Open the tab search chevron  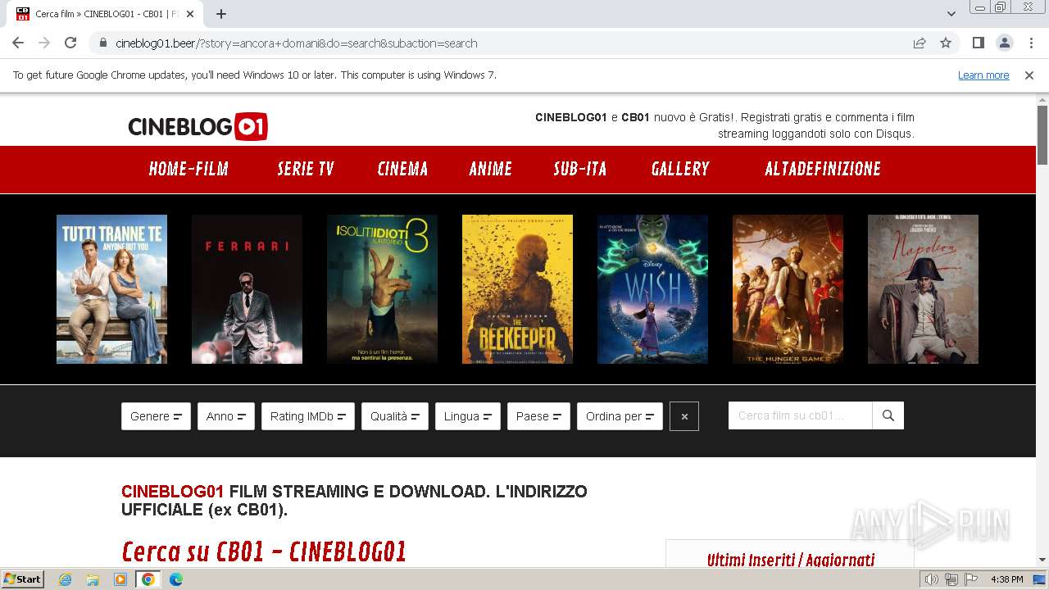pyautogui.click(x=951, y=14)
